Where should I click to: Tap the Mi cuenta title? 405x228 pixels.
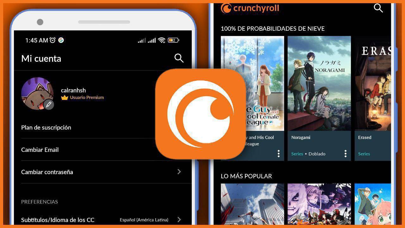click(41, 59)
